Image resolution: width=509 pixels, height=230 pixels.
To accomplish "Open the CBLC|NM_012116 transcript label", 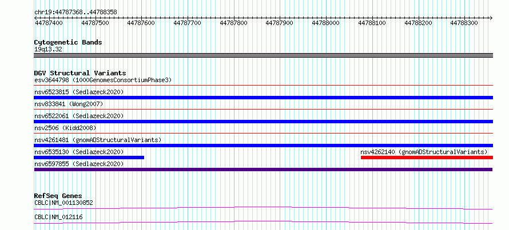I will [58, 217].
